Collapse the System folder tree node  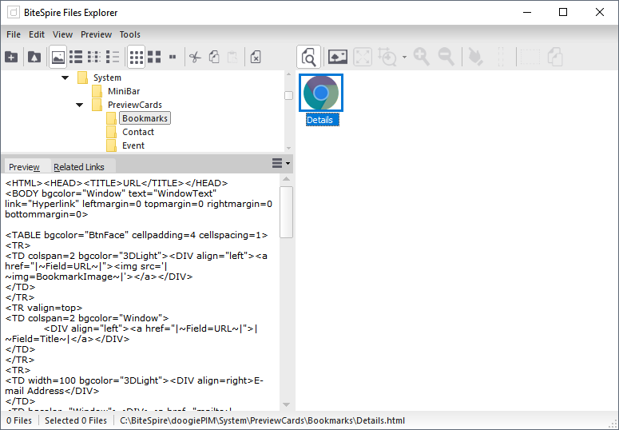tap(65, 78)
